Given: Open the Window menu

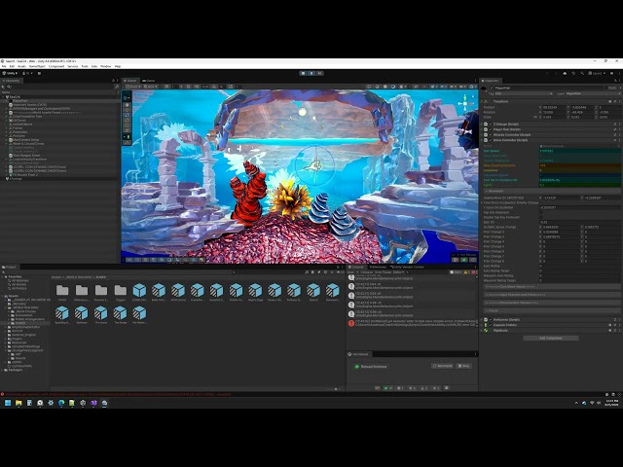Looking at the screenshot, I should coord(106,66).
